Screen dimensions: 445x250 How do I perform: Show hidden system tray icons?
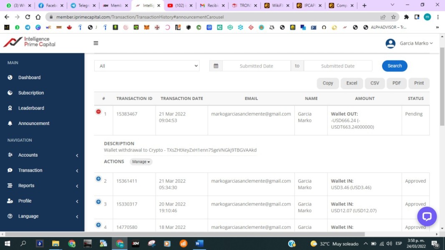point(365,243)
